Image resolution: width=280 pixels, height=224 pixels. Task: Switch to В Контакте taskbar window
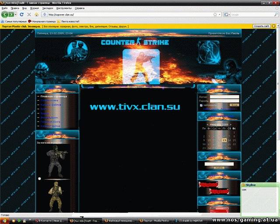[51, 221]
